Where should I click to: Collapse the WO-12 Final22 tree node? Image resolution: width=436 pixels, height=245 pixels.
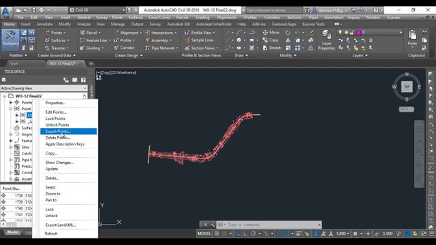[x=5, y=96]
